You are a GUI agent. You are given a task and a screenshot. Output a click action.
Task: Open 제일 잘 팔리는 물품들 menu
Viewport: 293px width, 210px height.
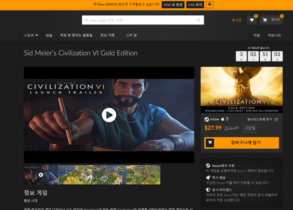click(76, 35)
